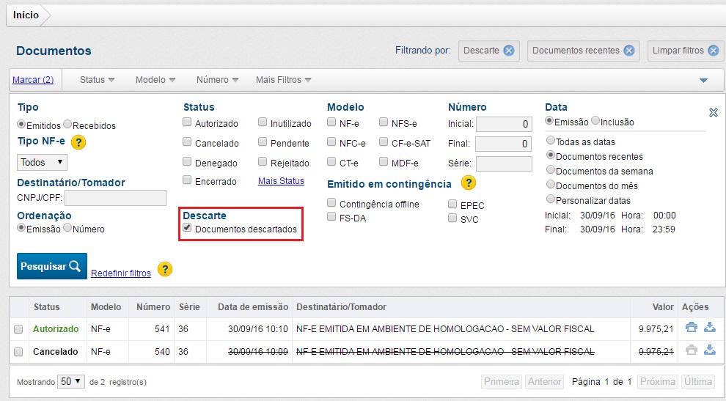Open help for Emitido em contingência
Screen dimensions: 726x401
click(469, 183)
